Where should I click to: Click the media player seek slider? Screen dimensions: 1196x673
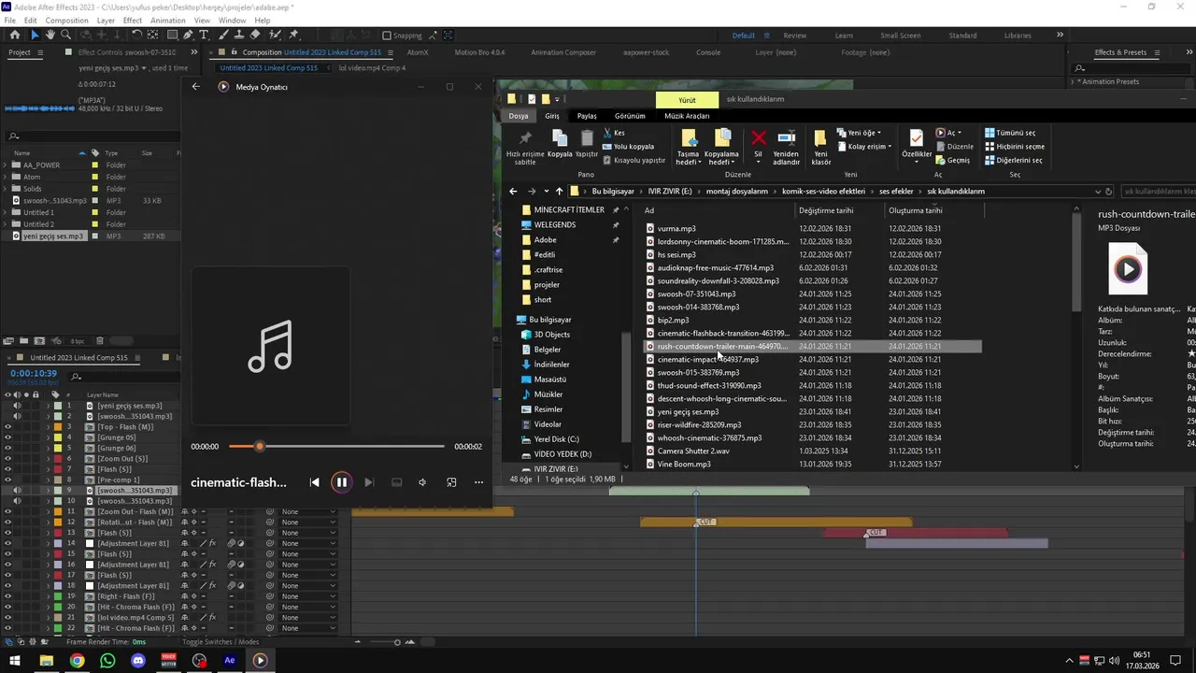[x=336, y=447]
